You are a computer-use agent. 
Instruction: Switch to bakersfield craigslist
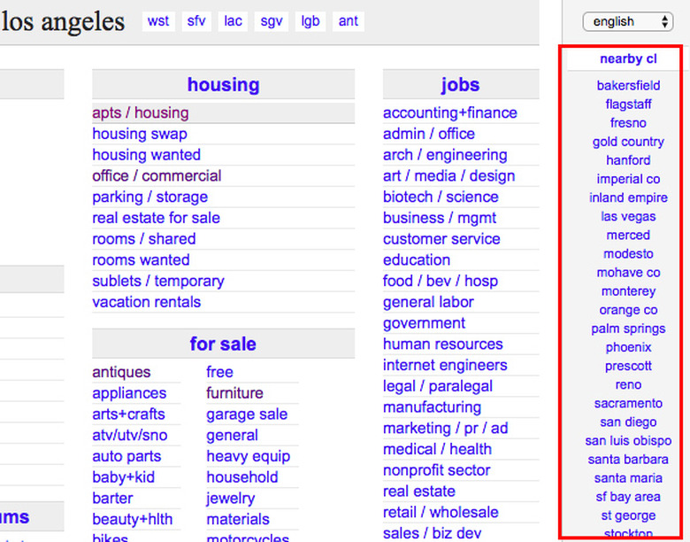point(628,86)
